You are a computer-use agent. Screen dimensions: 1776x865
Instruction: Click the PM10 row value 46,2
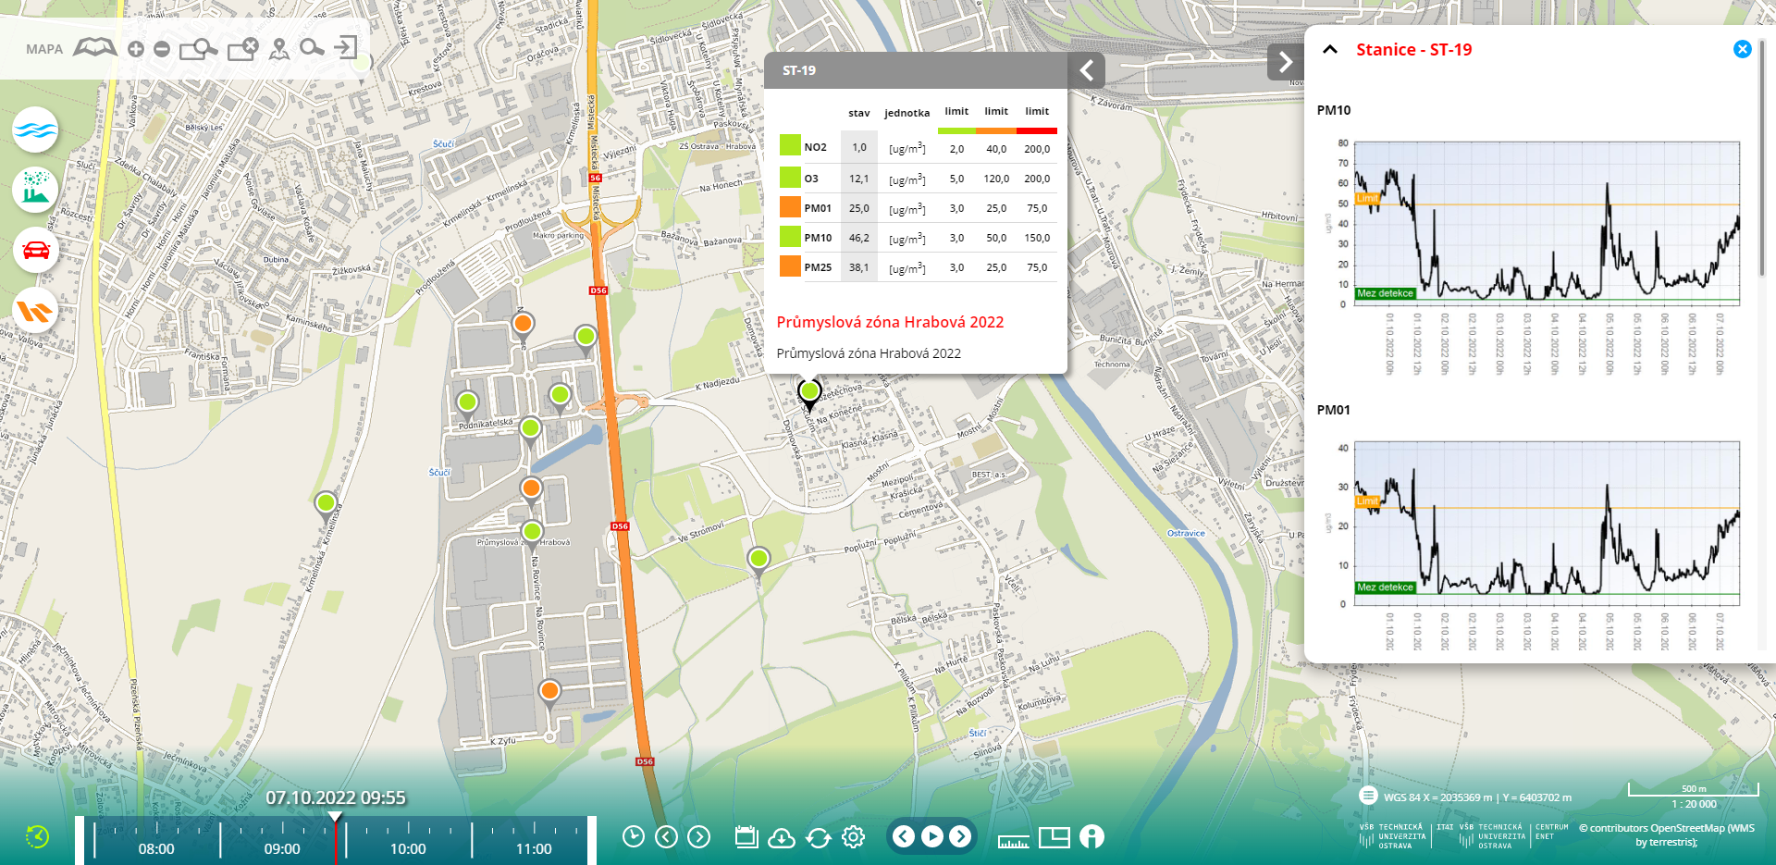click(859, 238)
